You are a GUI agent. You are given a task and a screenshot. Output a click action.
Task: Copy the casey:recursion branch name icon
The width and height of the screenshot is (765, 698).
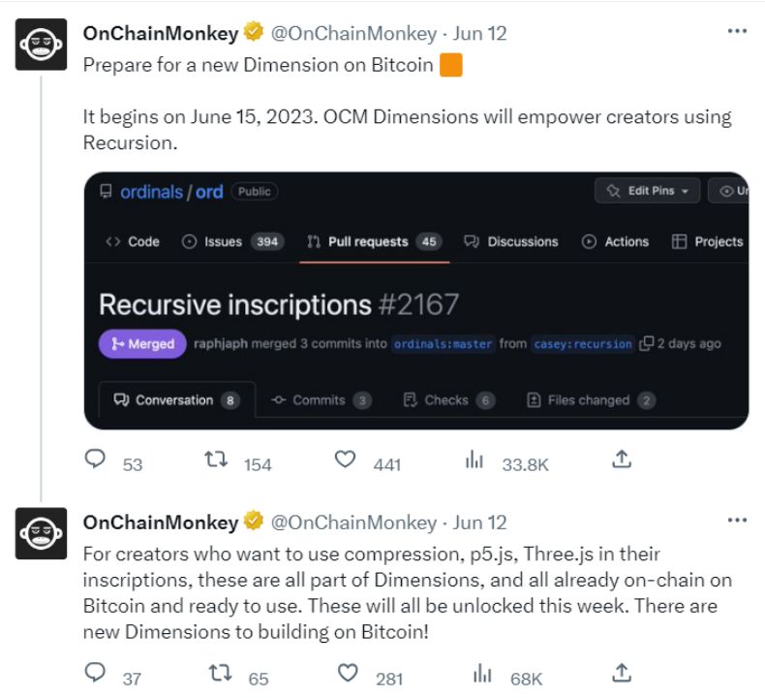pos(647,343)
